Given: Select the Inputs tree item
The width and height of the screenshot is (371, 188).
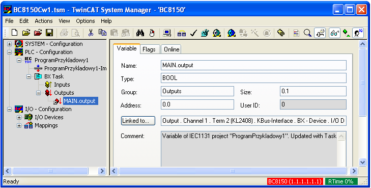Looking at the screenshot, I should click(62, 85).
